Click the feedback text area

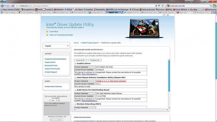click(x=57, y=109)
